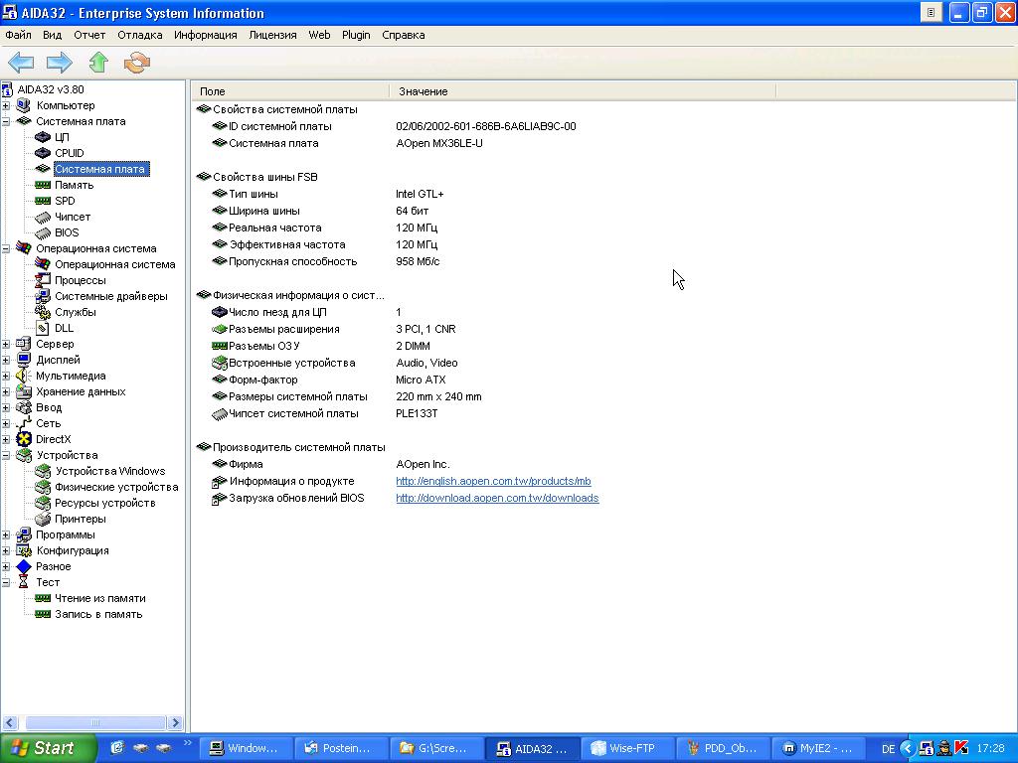This screenshot has height=763, width=1018.
Task: Click the green Up arrow toolbar icon
Action: coord(98,63)
